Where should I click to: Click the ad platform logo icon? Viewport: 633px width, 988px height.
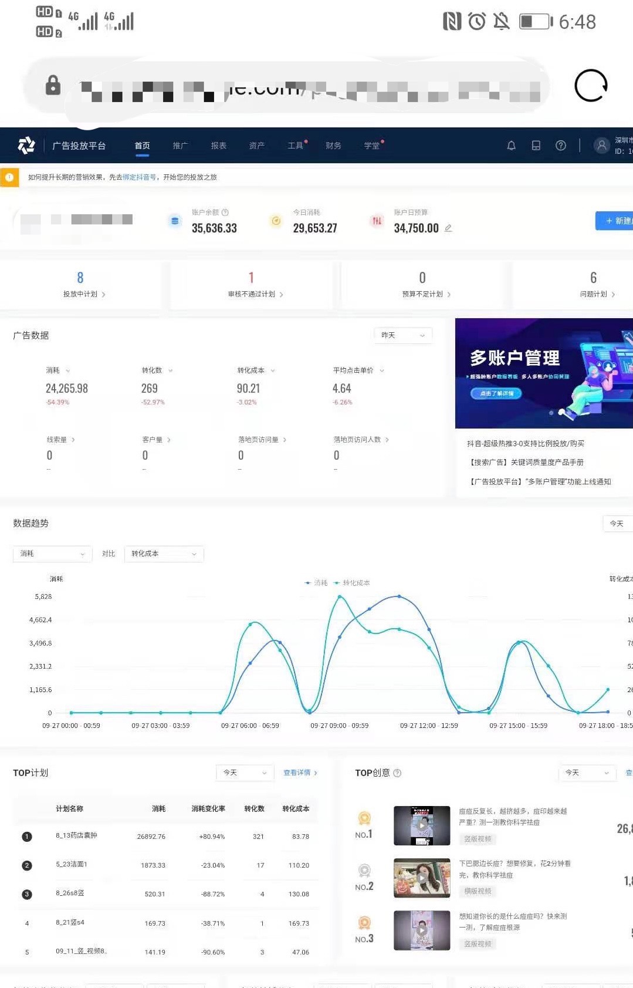click(26, 145)
